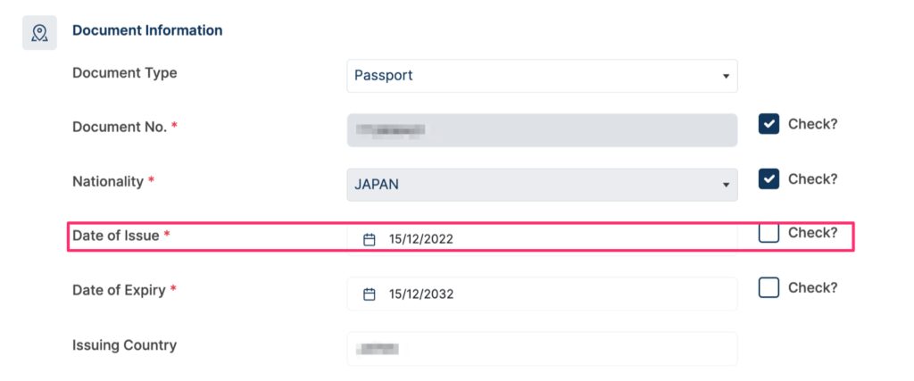Click the Date of Issue field 15/12/2022
Viewport: 914px width, 381px height.
[x=542, y=239]
